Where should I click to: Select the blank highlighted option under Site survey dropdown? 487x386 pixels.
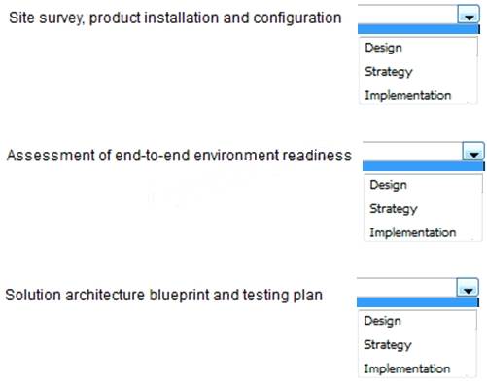(418, 29)
